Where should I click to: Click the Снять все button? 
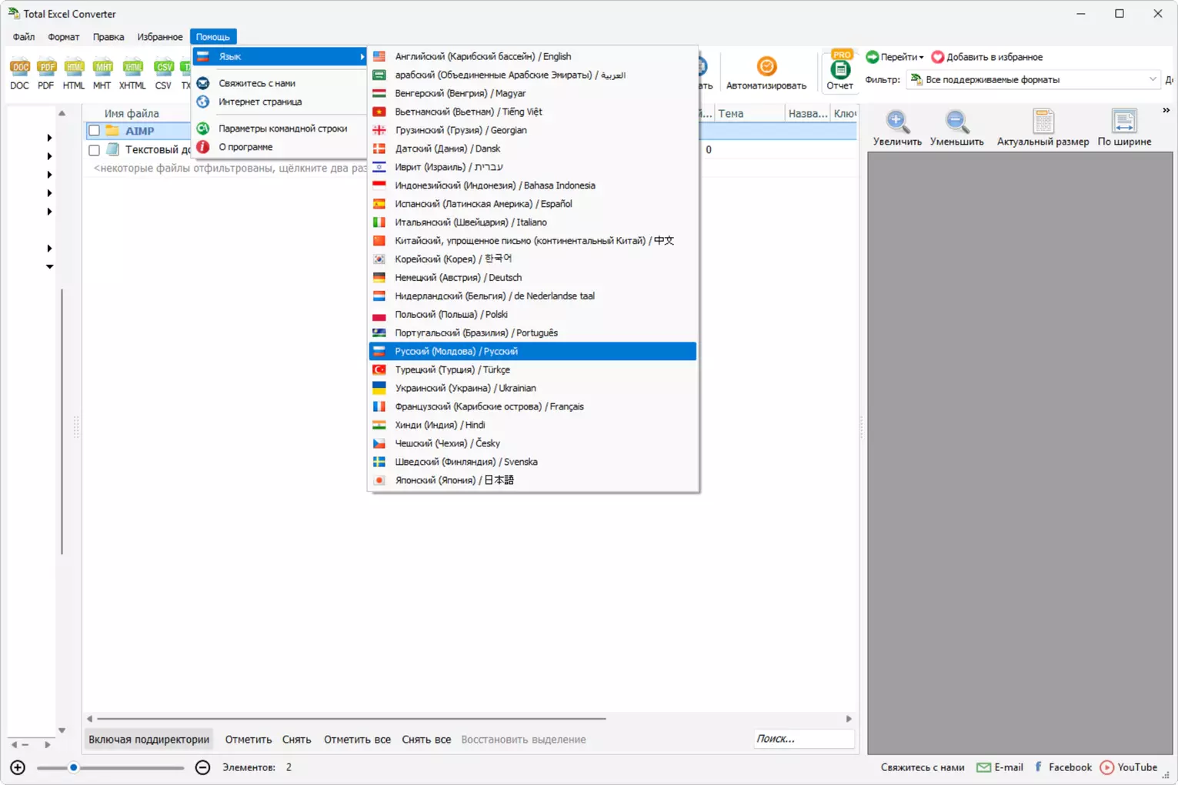coord(426,740)
